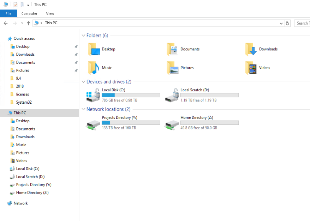310x221 pixels.
Task: Open the Desktop folder icon in Folders section
Action: pyautogui.click(x=94, y=49)
